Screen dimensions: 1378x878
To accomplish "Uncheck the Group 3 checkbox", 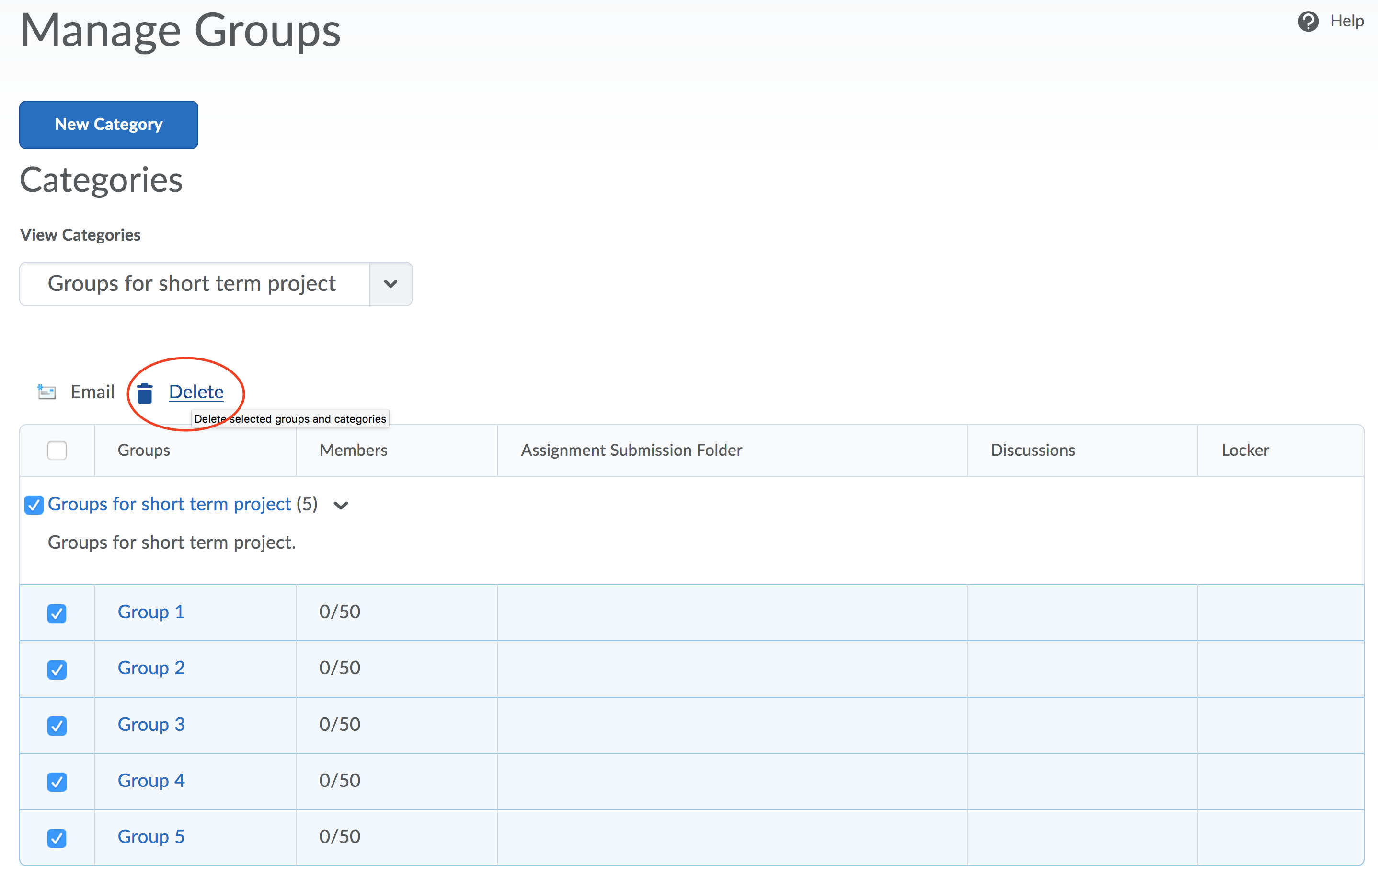I will coord(57,726).
